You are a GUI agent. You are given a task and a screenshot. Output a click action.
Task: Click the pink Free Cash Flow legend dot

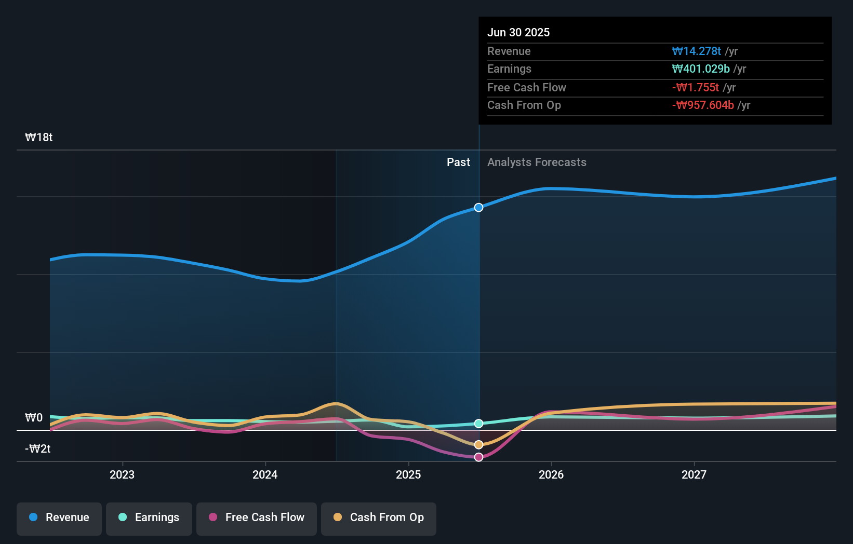click(212, 518)
